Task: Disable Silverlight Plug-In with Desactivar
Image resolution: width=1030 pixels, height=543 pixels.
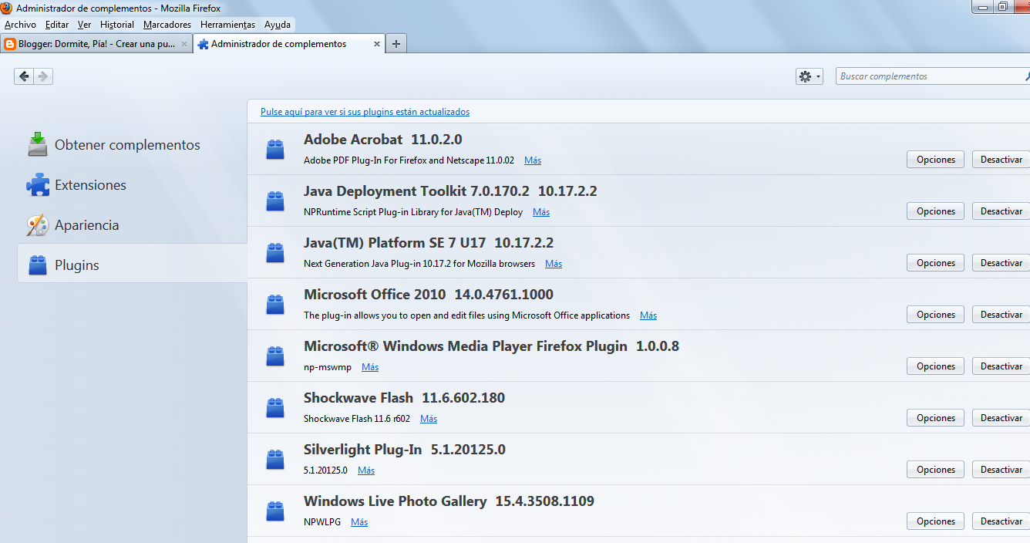Action: tap(1001, 470)
